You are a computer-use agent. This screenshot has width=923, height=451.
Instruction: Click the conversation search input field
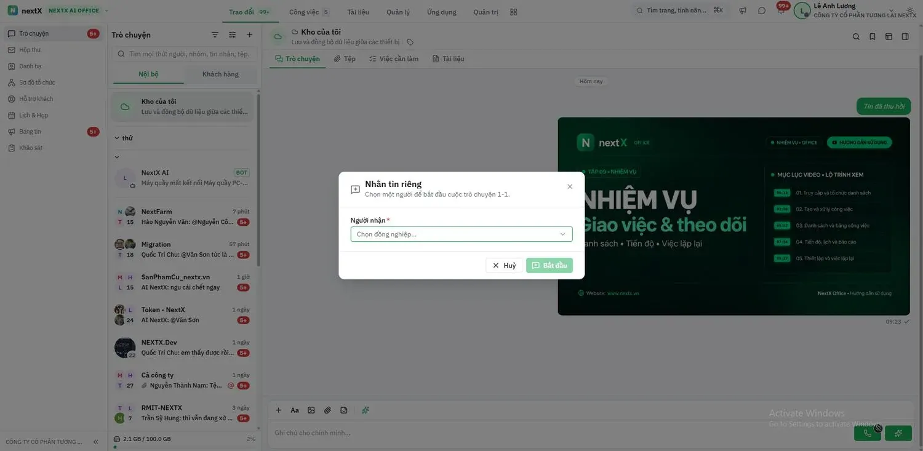[185, 54]
